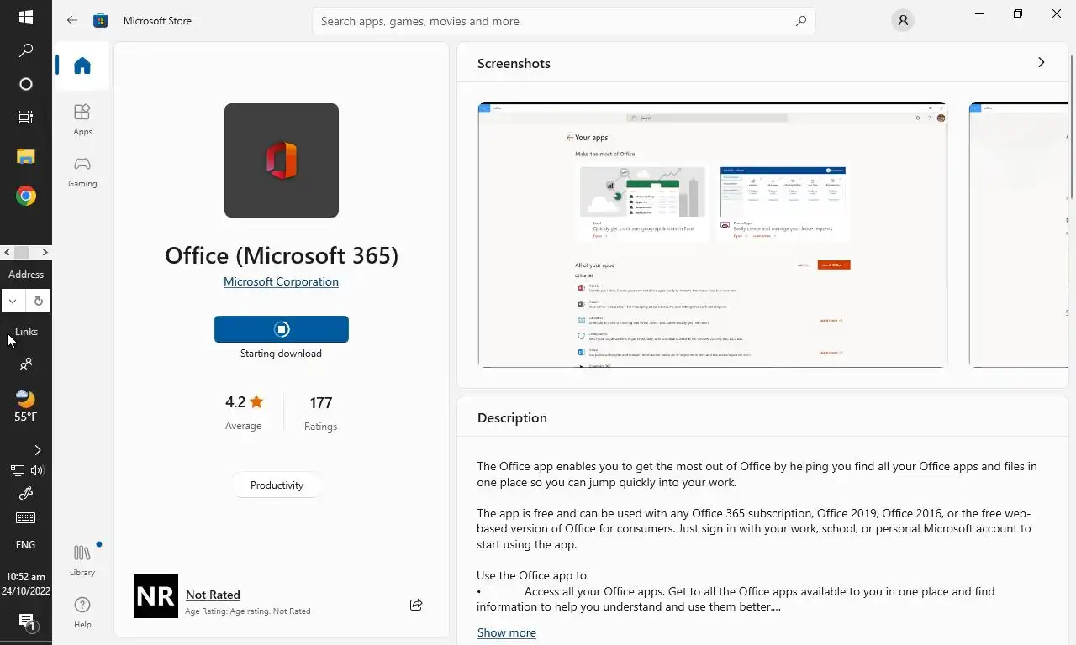Go back in Microsoft Store
The image size is (1076, 645).
tap(72, 20)
